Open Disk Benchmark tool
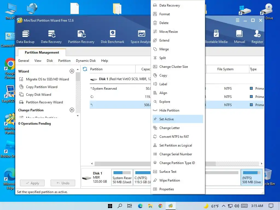This screenshot has width=280, height=210. [x=112, y=37]
